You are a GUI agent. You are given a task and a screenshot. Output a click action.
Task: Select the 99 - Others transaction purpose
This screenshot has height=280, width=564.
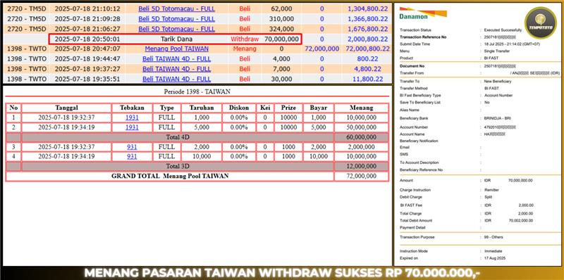coord(493,237)
